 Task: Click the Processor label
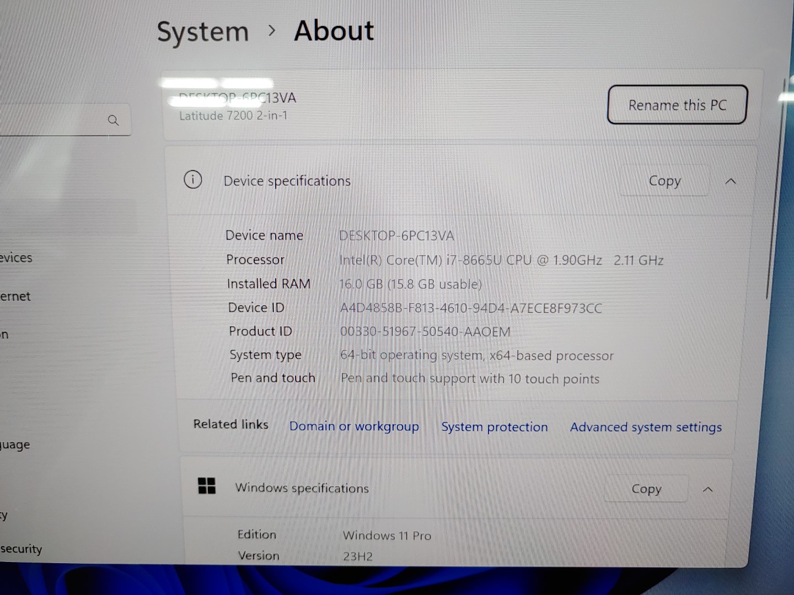click(x=255, y=259)
